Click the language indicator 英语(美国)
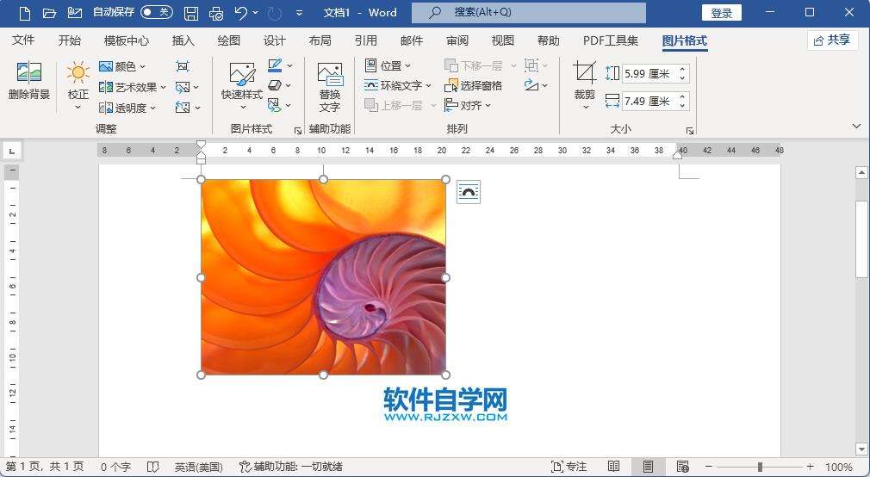 tap(199, 467)
